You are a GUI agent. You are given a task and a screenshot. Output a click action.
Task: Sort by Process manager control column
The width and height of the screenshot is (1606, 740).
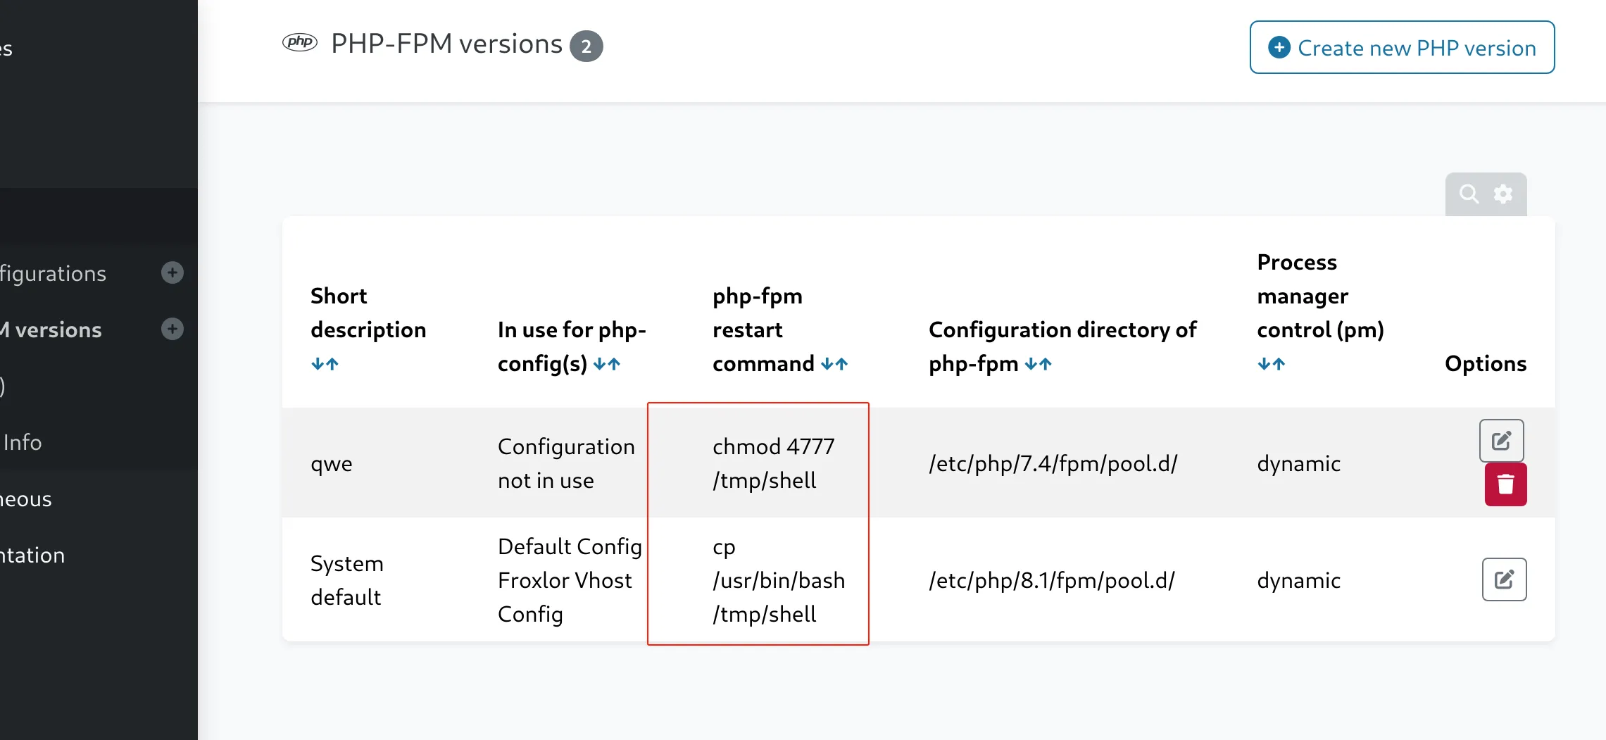click(1272, 364)
